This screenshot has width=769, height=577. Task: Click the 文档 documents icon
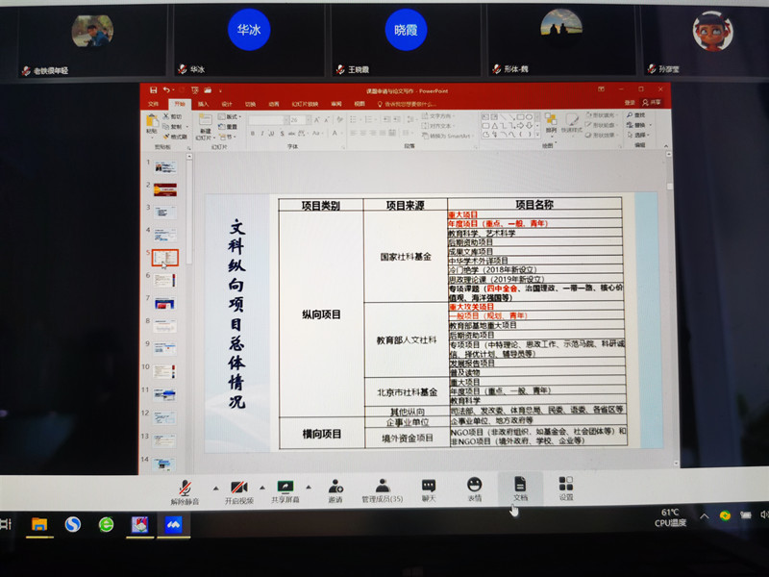(520, 485)
